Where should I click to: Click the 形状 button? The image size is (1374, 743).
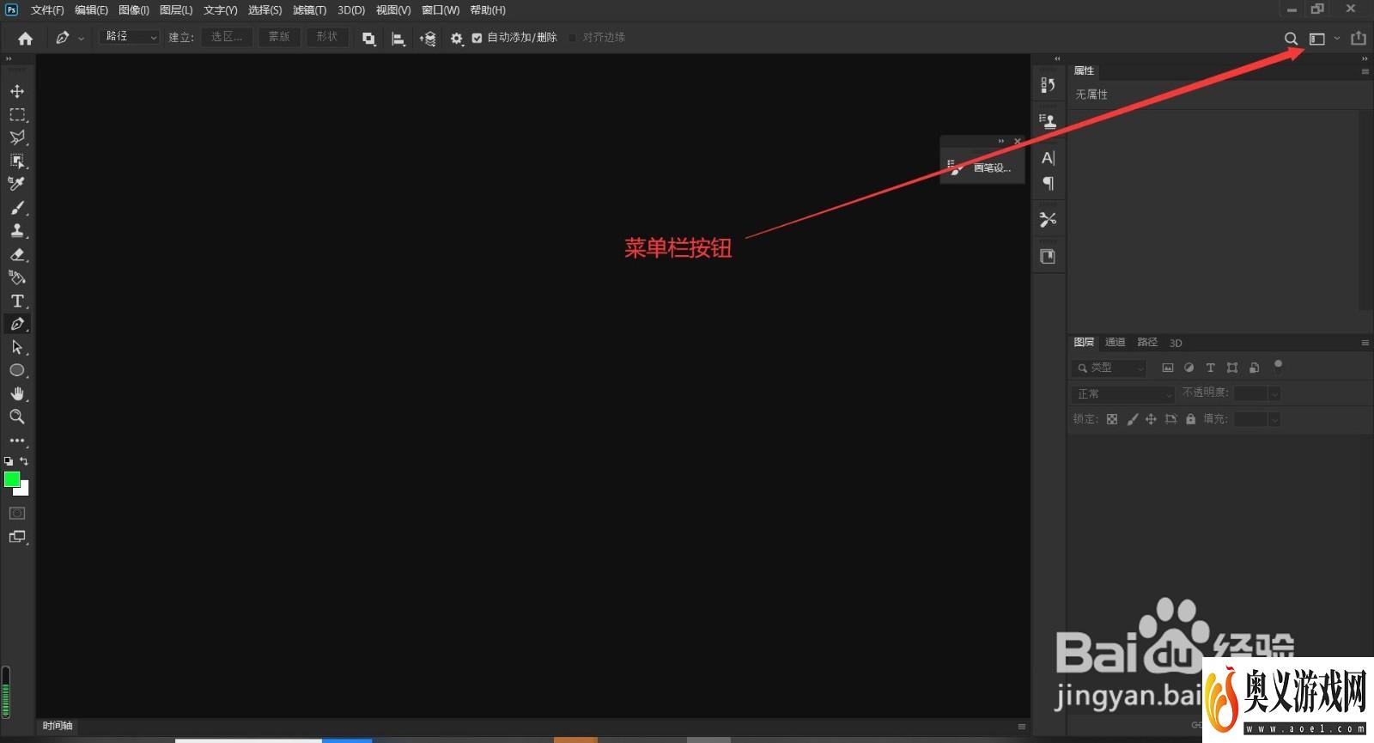(327, 37)
